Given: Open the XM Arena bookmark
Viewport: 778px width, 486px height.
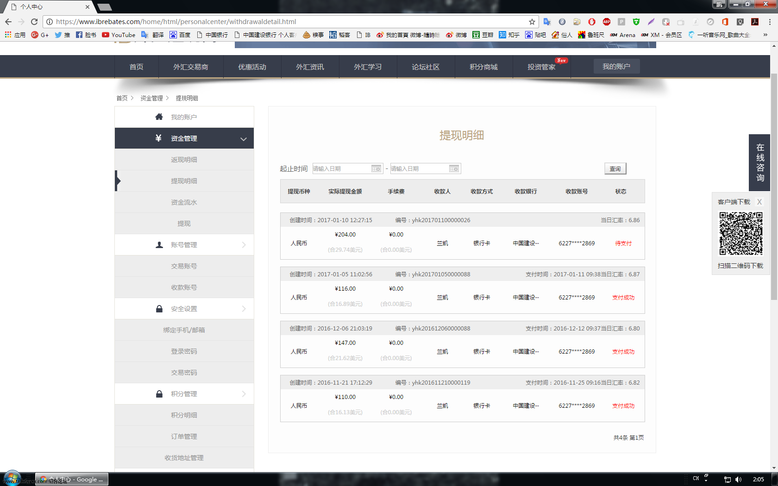Looking at the screenshot, I should click(622, 35).
